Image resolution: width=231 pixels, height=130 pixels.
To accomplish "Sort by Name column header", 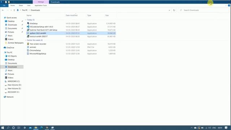I will [29, 15].
